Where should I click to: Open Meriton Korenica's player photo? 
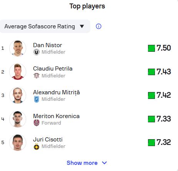point(18,119)
